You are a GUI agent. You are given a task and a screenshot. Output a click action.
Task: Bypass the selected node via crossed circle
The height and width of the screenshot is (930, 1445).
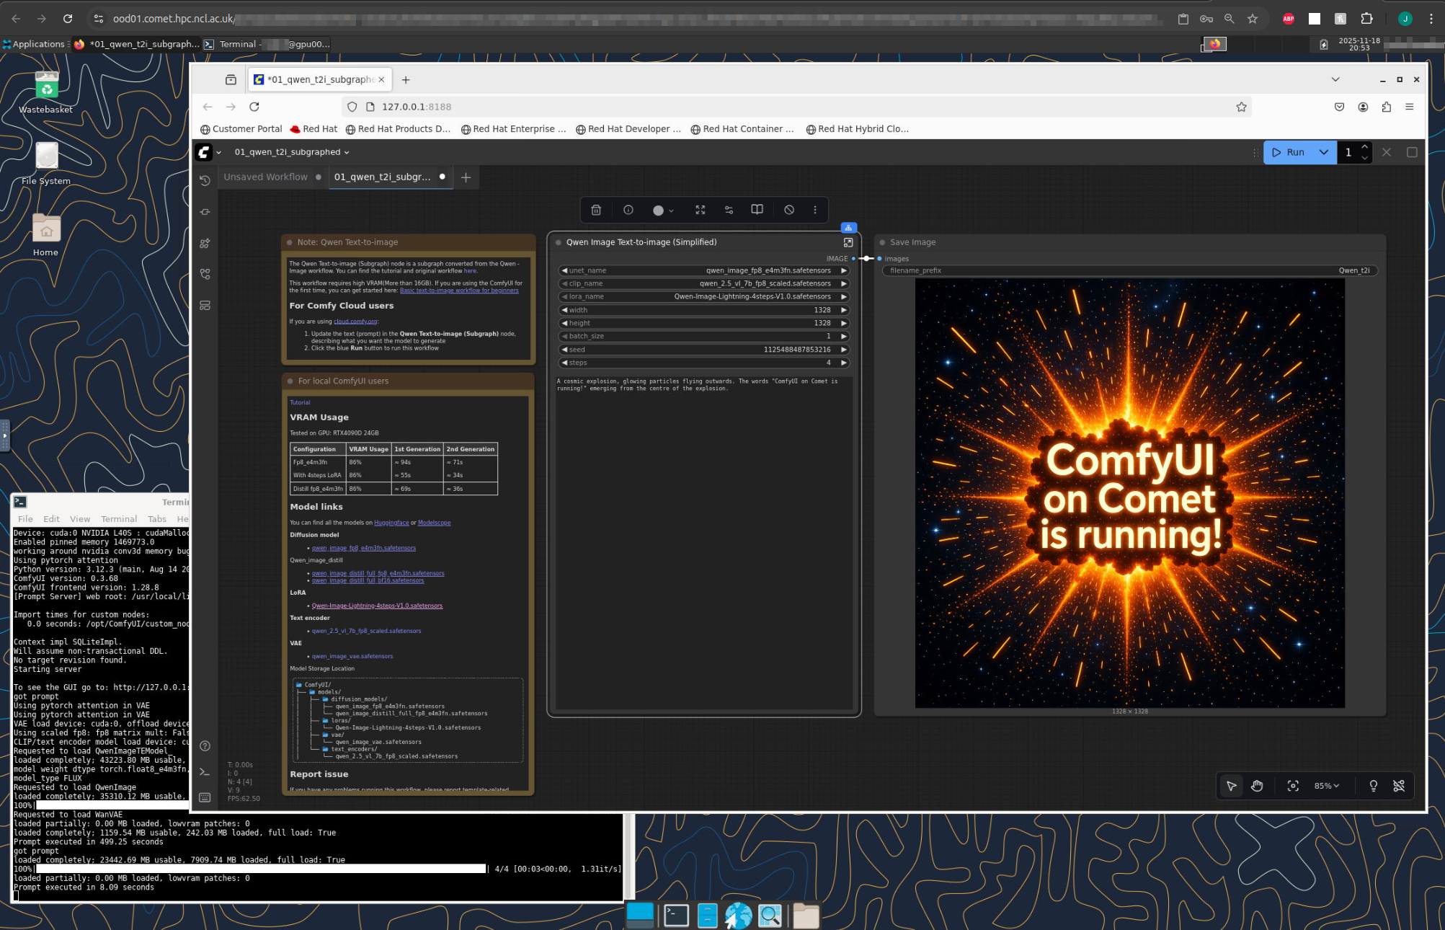coord(789,210)
